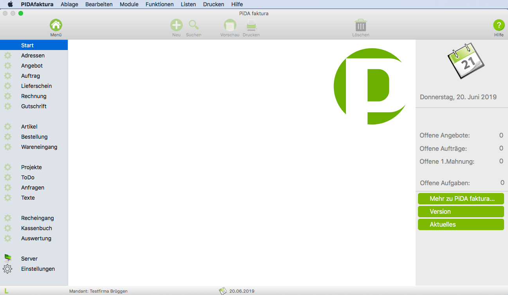
Task: Click the small calendar icon in status bar
Action: coord(223,291)
